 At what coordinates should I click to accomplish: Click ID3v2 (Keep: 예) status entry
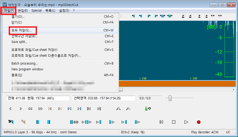133,132
